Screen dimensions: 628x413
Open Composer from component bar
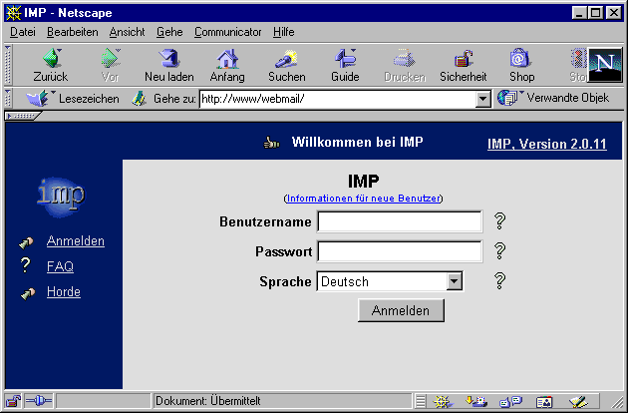click(578, 401)
